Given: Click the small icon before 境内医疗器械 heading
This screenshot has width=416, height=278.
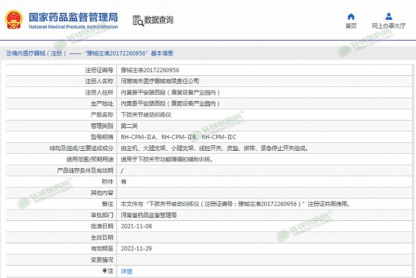Looking at the screenshot, I should [8, 53].
